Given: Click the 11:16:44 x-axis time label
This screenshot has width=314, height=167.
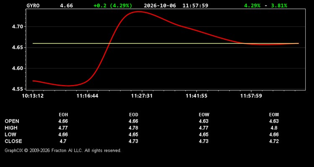Looking at the screenshot, I should (x=88, y=96).
